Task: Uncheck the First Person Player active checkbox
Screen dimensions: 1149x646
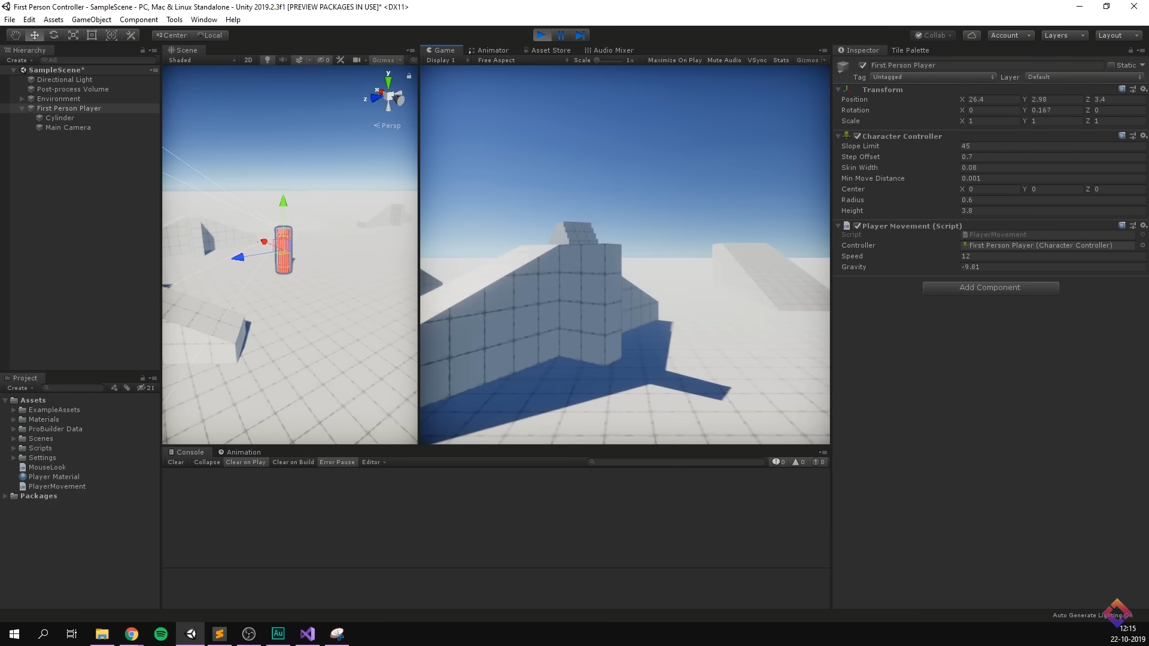Action: 862,65
